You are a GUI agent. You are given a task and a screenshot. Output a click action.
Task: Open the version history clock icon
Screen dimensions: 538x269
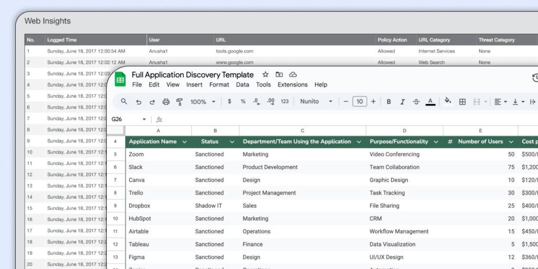535,78
